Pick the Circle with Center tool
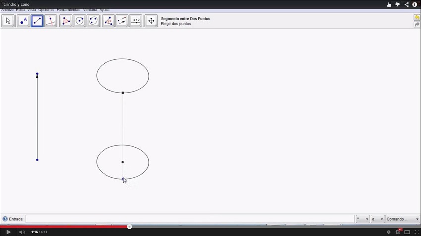Screen dimensions: 421x236 [x=79, y=21]
